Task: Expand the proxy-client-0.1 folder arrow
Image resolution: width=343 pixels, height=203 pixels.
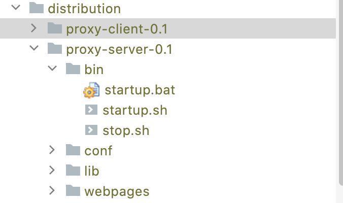Action: click(34, 28)
